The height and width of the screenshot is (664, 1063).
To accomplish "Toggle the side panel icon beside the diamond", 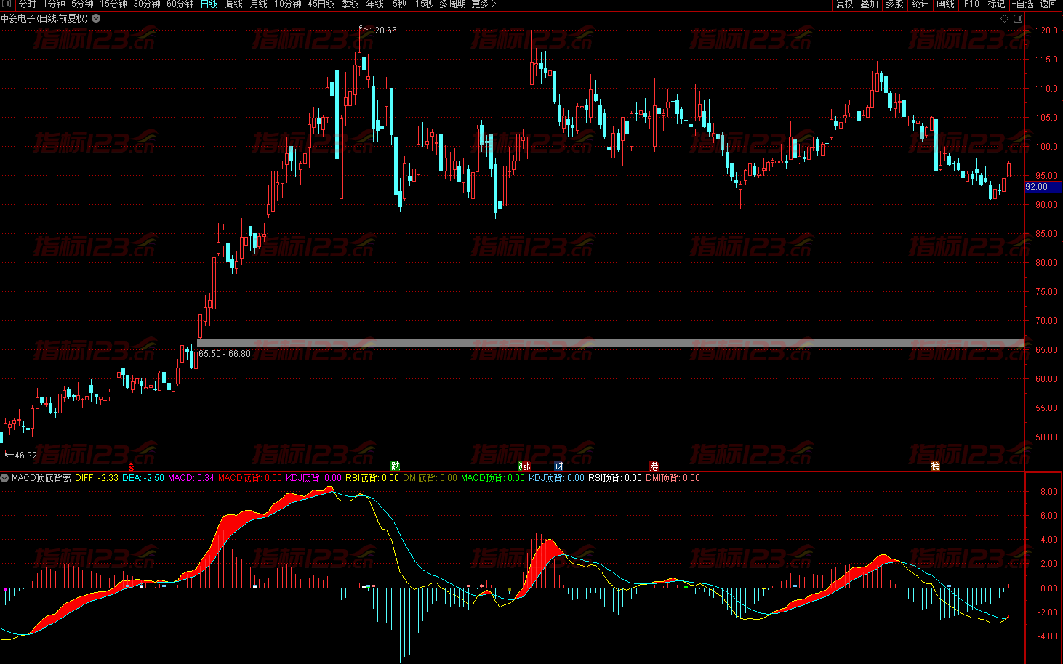I will [1018, 19].
